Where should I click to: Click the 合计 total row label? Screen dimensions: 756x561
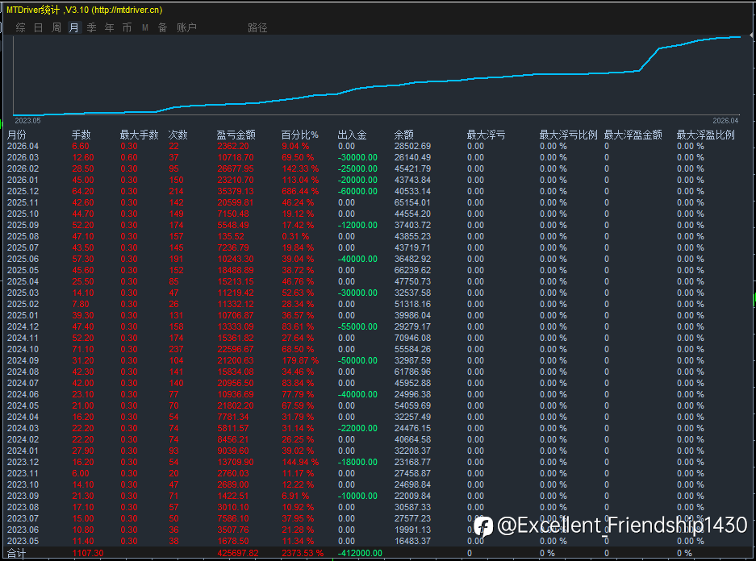pyautogui.click(x=16, y=554)
